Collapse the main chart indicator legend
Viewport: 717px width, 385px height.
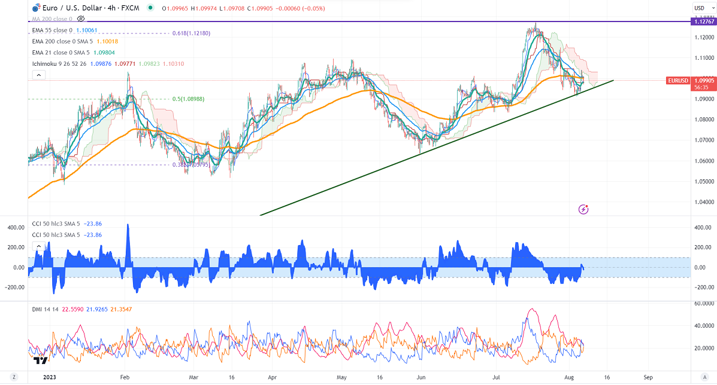pos(39,75)
